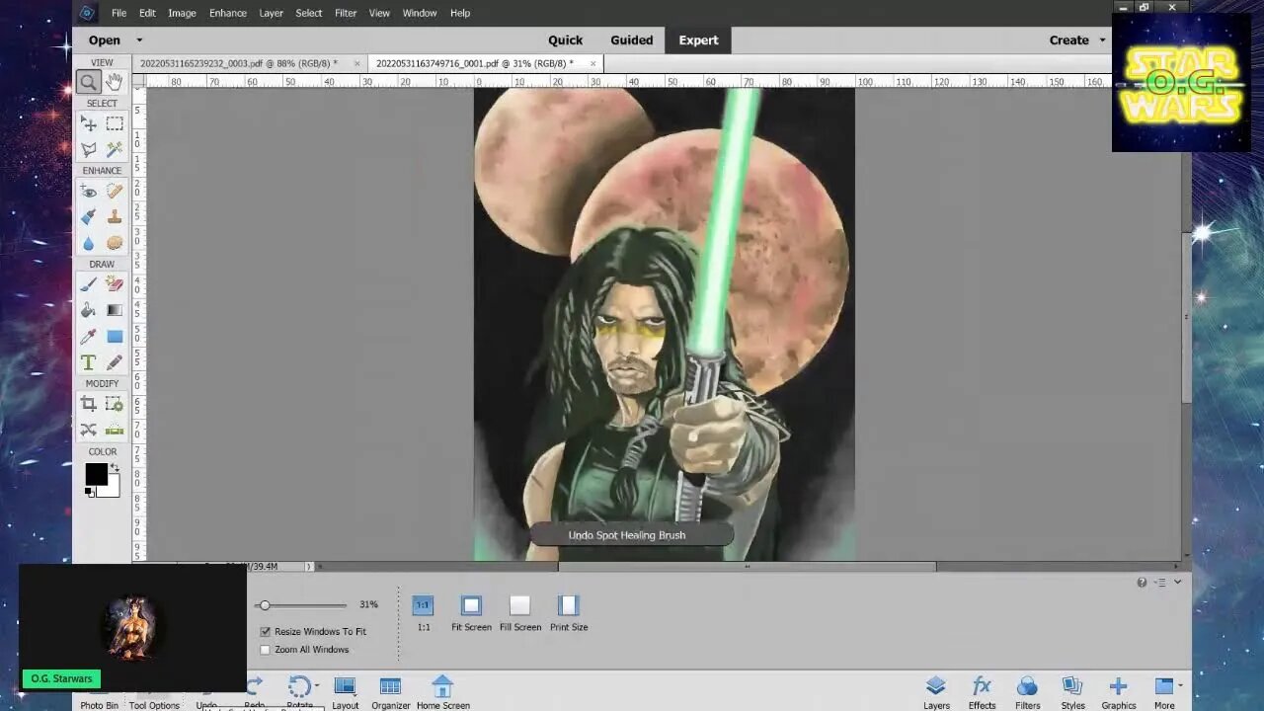Screen dimensions: 1264x711
Task: Open the File menu
Action: 118,13
